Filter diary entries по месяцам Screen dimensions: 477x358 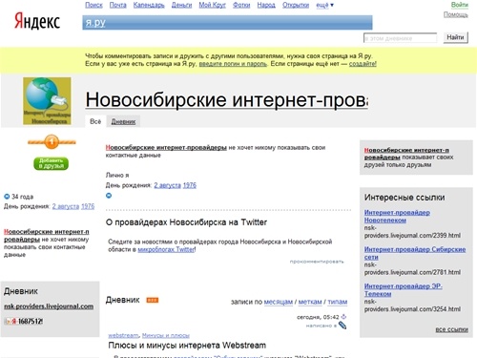tap(279, 302)
